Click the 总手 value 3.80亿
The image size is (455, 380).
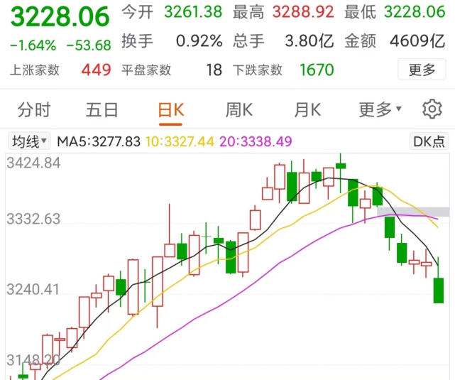tap(309, 41)
